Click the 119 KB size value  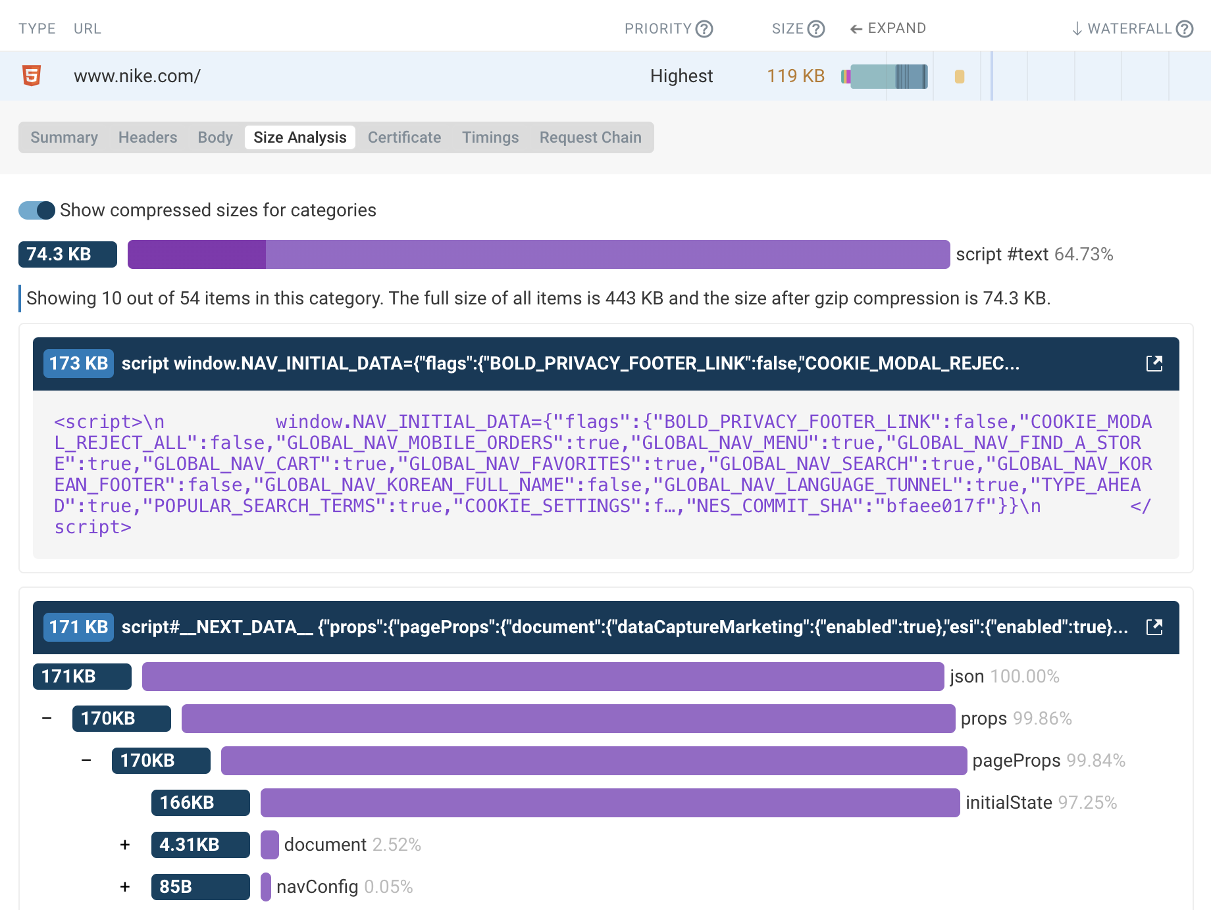(x=796, y=76)
